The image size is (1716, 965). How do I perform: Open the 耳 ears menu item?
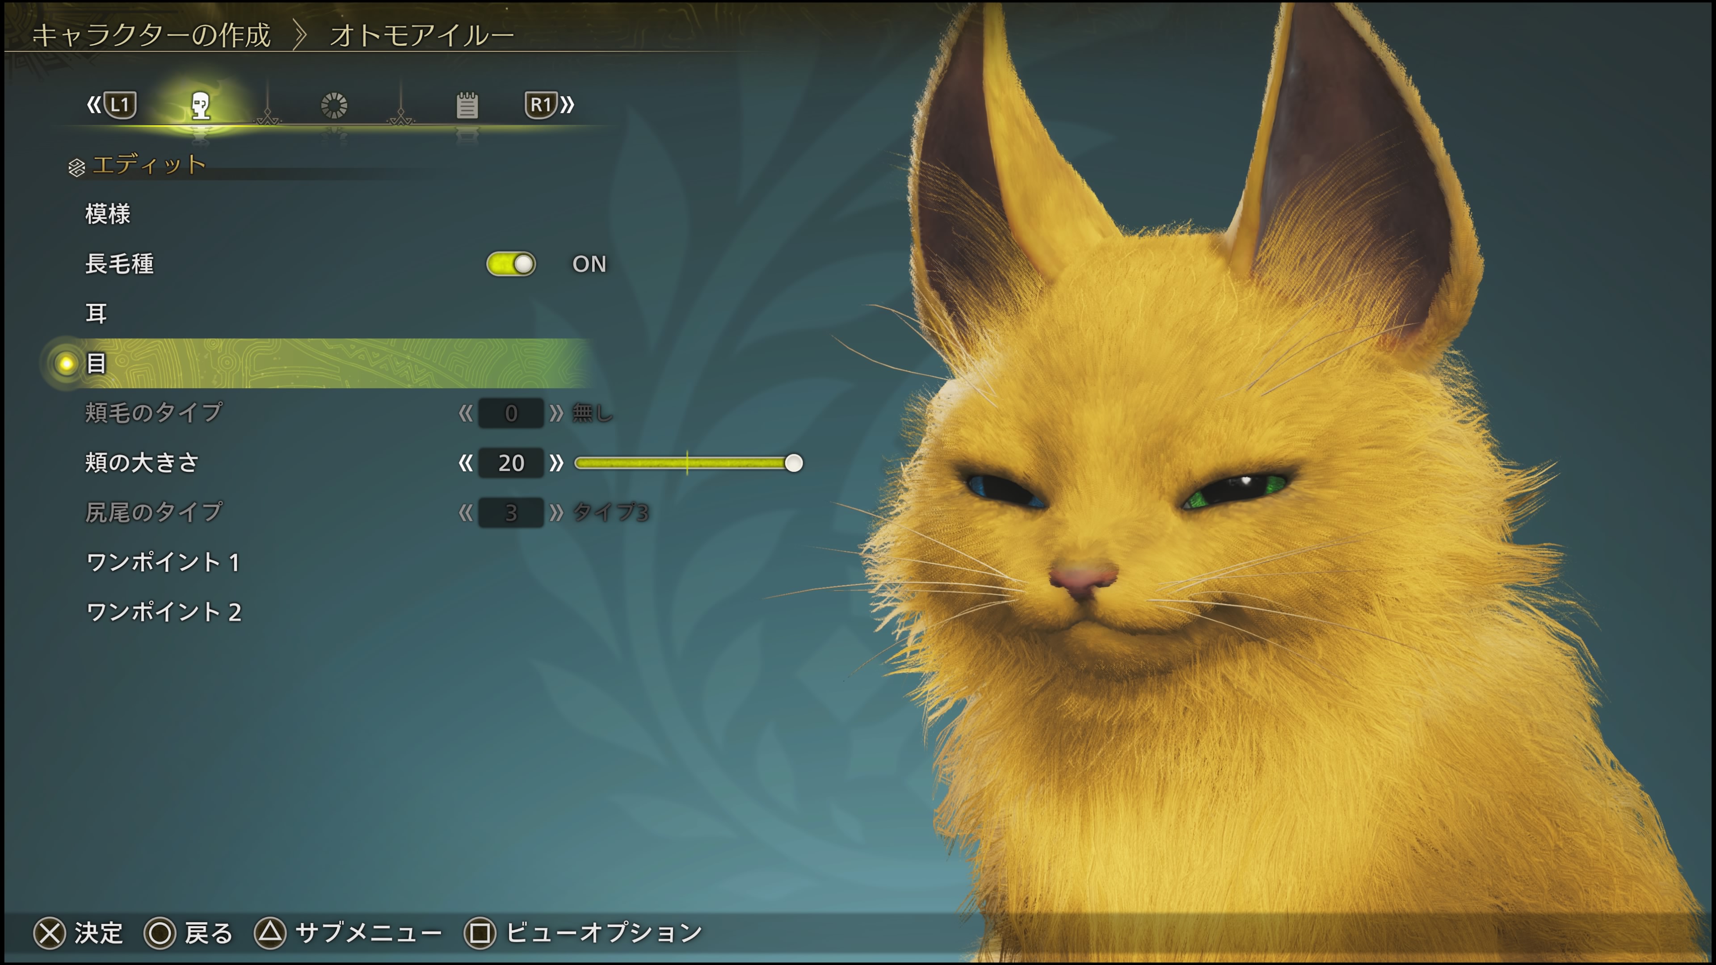click(x=97, y=313)
